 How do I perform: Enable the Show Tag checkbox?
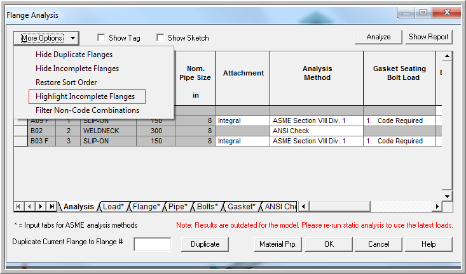[x=101, y=37]
